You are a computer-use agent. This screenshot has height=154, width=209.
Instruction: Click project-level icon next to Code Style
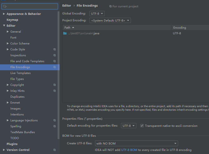coord(55,49)
